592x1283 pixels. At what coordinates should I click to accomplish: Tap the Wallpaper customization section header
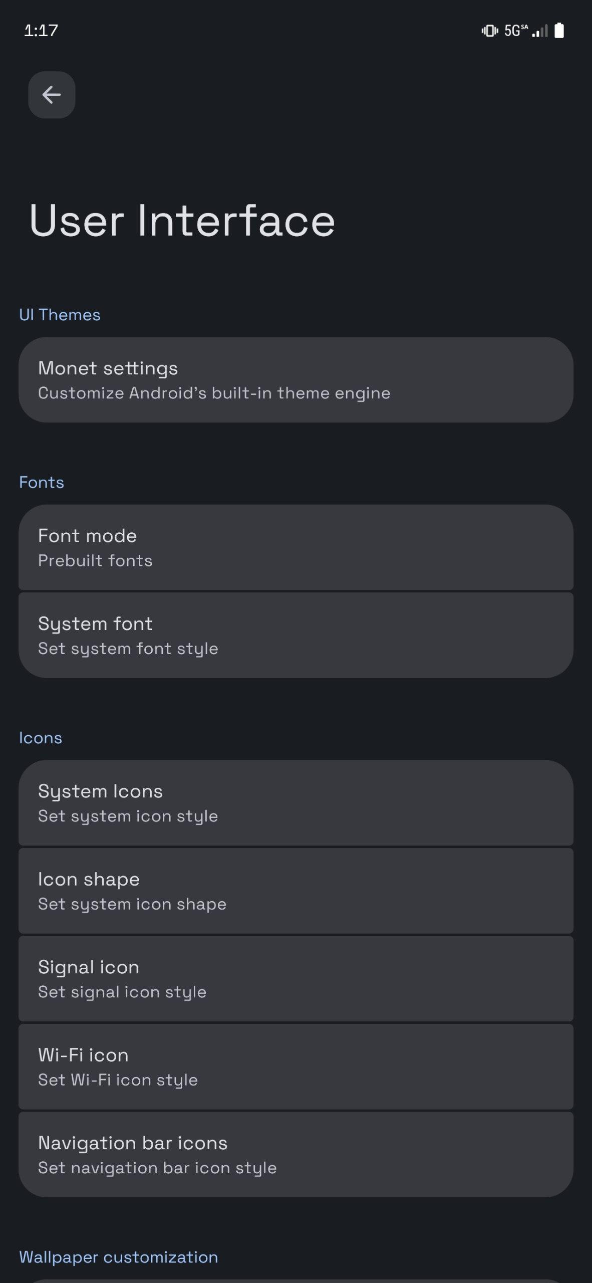pyautogui.click(x=118, y=1257)
